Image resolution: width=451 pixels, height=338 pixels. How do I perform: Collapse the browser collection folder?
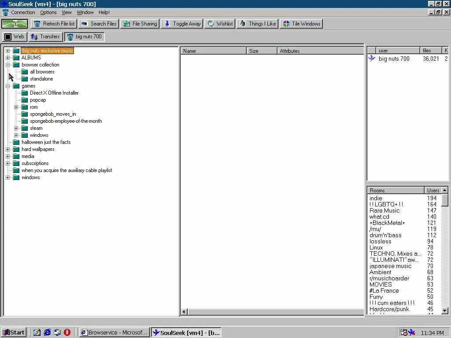click(8, 65)
